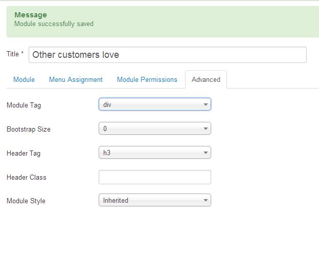The height and width of the screenshot is (257, 319).
Task: Select the Advanced tab
Action: [206, 79]
